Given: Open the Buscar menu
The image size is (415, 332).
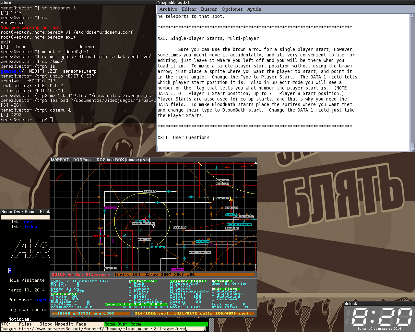Looking at the screenshot, I should point(209,9).
